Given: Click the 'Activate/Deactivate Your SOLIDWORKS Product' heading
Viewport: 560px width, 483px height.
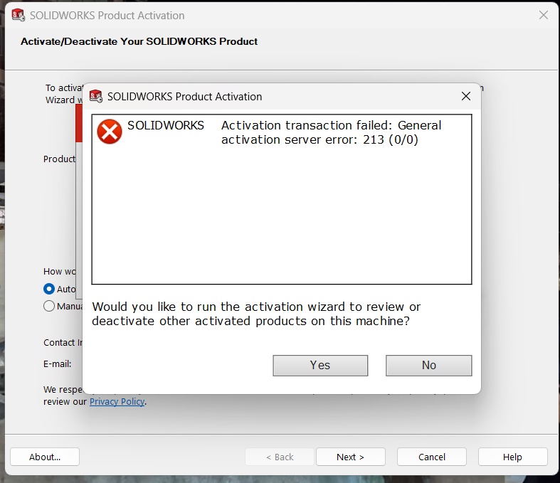Looking at the screenshot, I should click(x=139, y=41).
